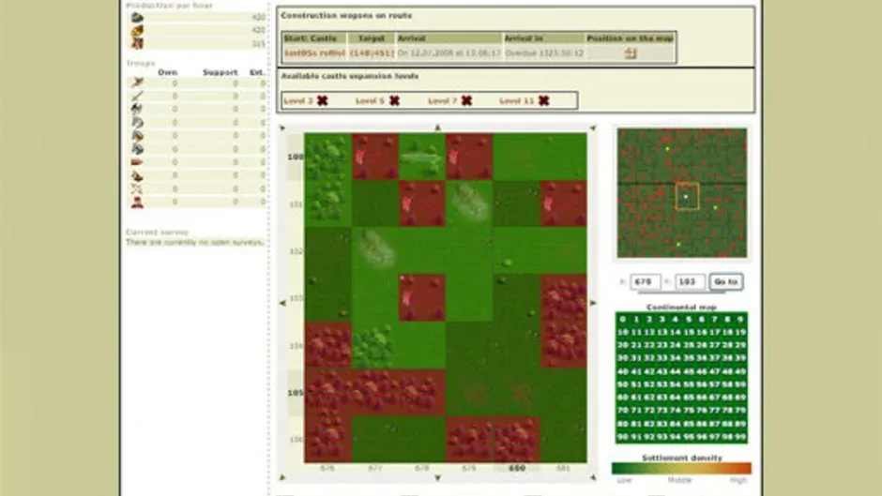Click the castle tile at column 678, row 101
Image resolution: width=882 pixels, height=496 pixels.
pyautogui.click(x=422, y=204)
